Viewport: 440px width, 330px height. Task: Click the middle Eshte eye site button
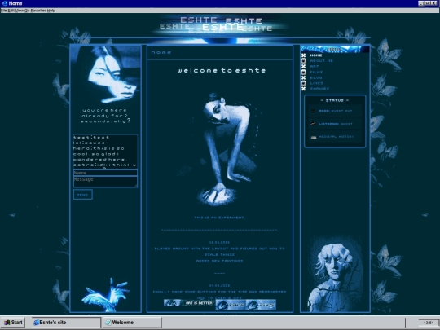(231, 305)
